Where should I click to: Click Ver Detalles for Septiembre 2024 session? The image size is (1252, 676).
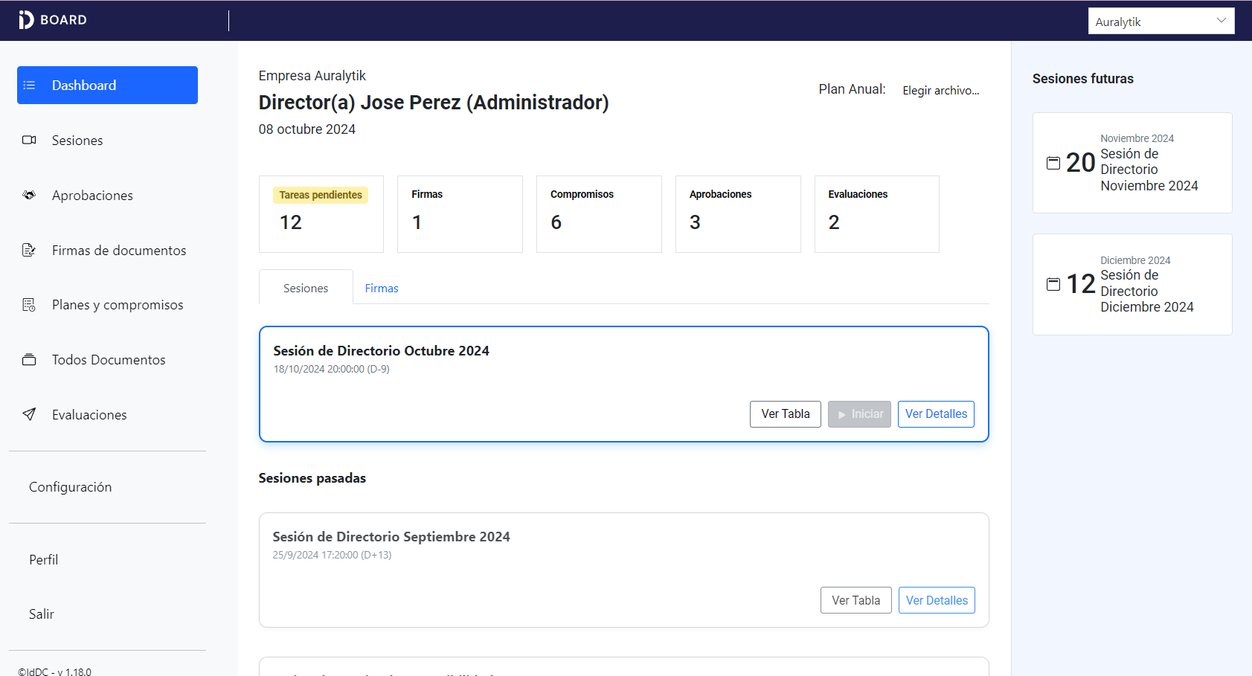937,600
